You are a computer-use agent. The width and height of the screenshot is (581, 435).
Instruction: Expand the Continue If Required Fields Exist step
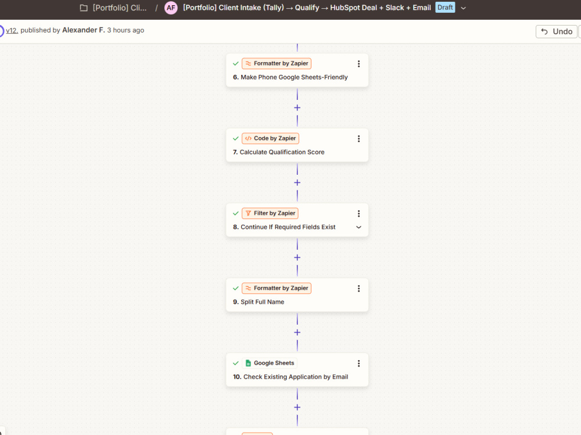[358, 227]
